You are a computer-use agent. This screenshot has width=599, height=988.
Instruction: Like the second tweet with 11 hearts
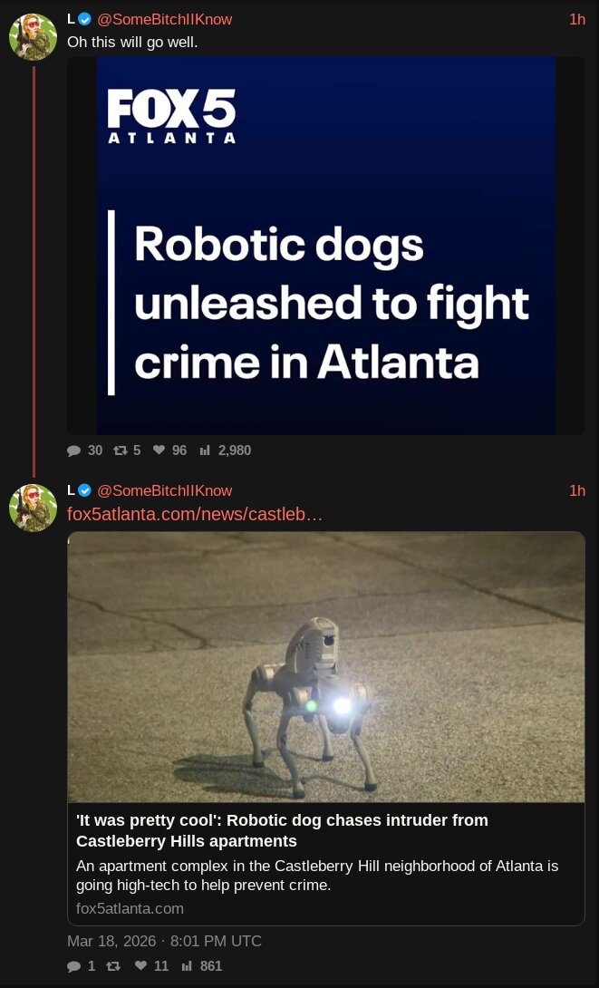[x=141, y=965]
